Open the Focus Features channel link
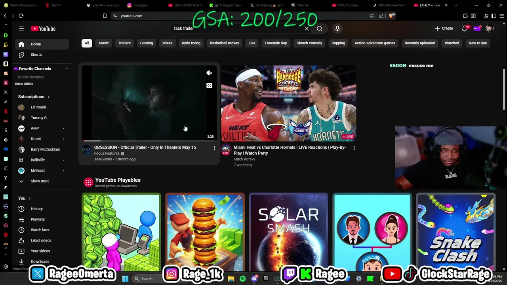Image resolution: width=507 pixels, height=285 pixels. [107, 154]
